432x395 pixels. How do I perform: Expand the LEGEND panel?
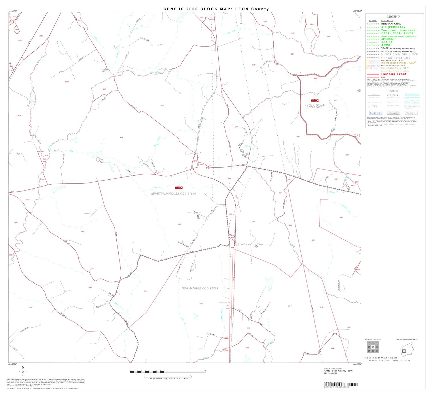(393, 17)
